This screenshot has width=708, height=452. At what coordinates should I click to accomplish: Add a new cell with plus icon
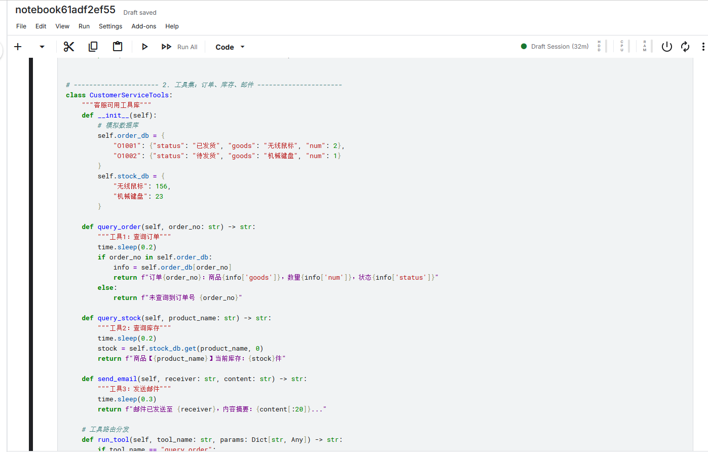(x=18, y=47)
